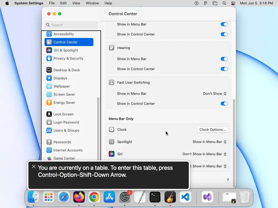
Task: Open the Apple menu
Action: (7, 3)
